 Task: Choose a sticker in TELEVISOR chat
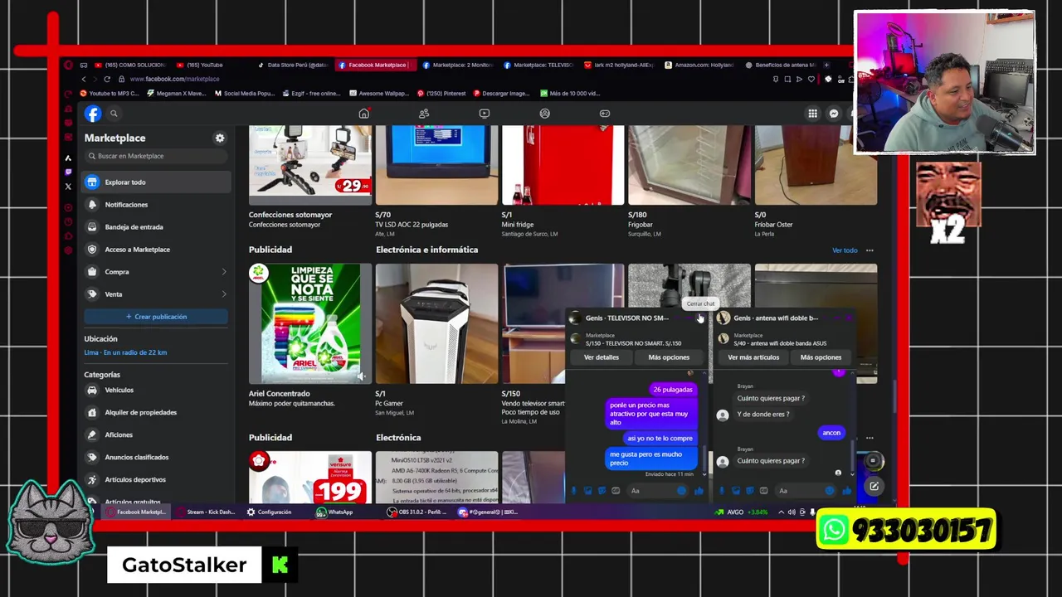602,491
